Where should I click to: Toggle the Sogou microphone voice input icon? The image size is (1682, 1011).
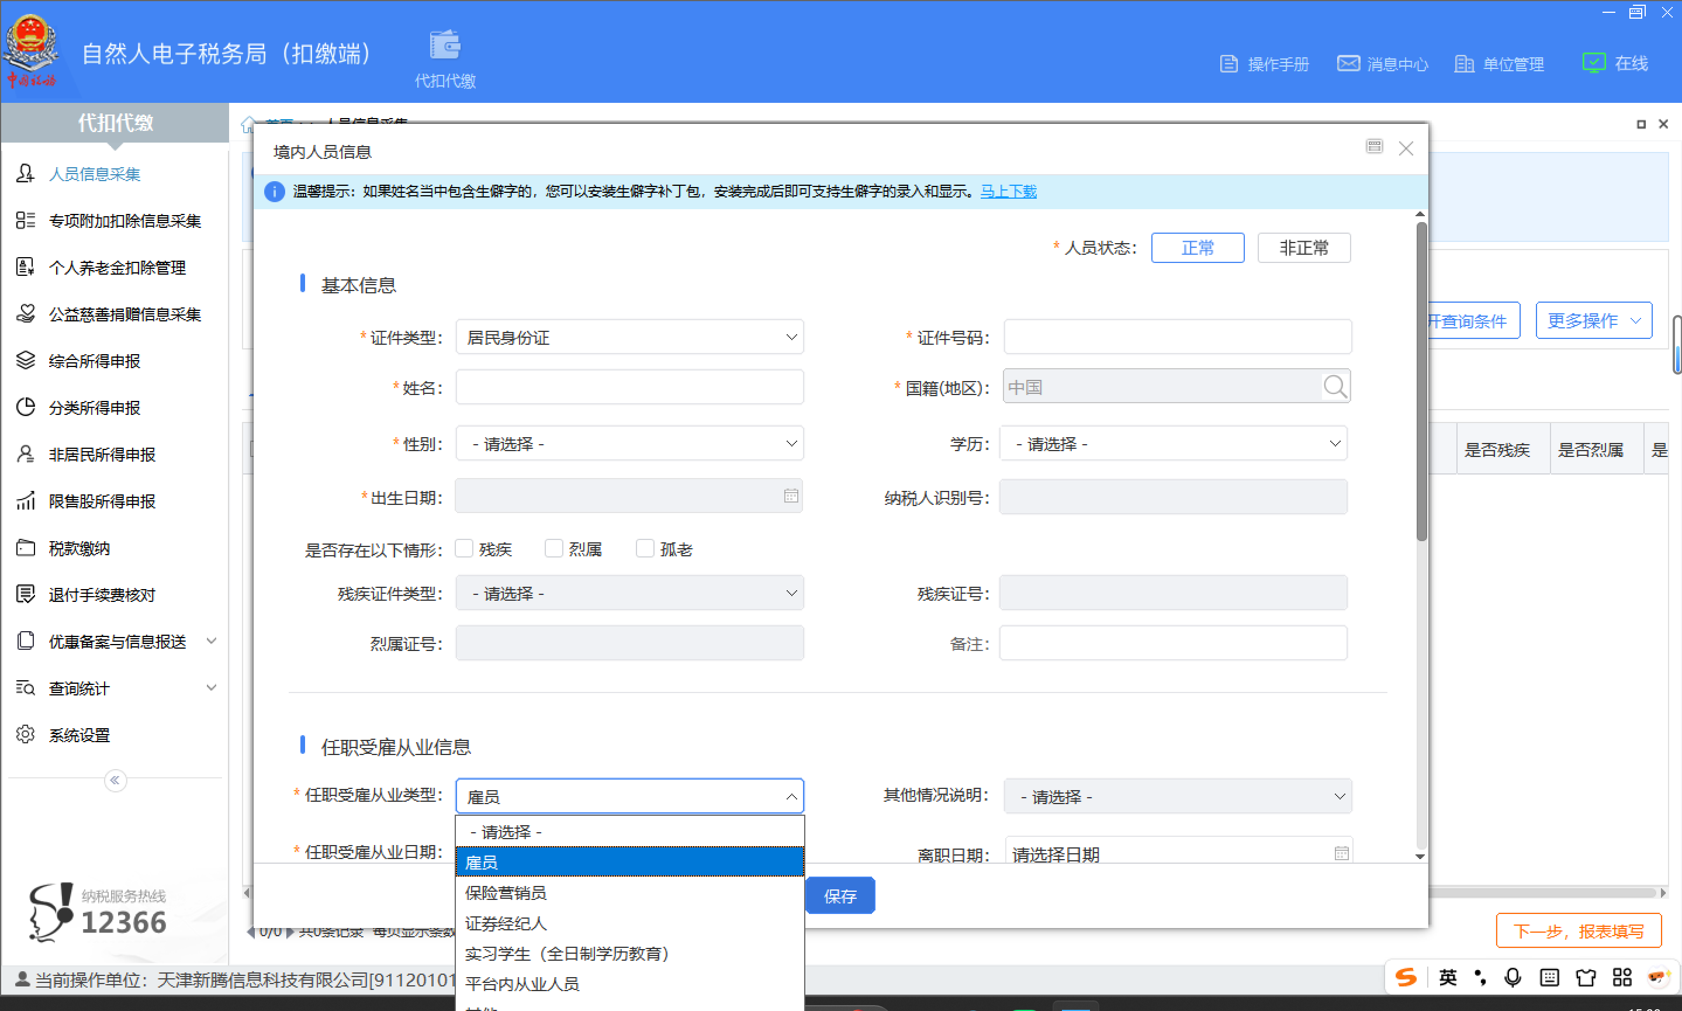(x=1513, y=978)
